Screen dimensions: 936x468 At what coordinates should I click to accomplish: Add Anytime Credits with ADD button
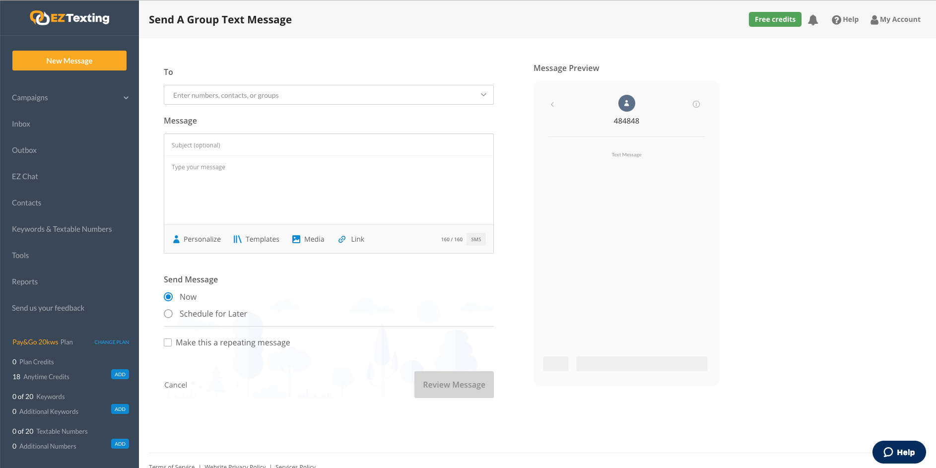pyautogui.click(x=120, y=375)
